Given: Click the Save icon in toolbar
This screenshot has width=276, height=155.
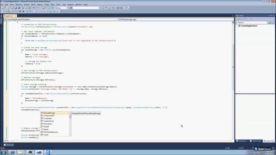Looking at the screenshot, I should point(16,8).
